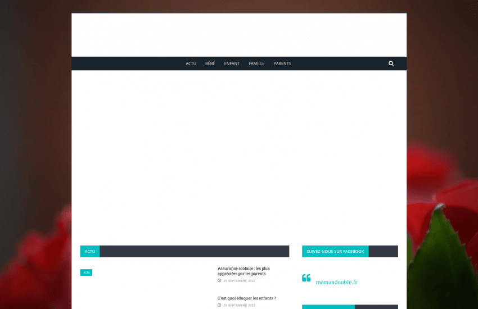Click the date under Assurance scolaire title
This screenshot has height=309, width=478.
pos(239,280)
